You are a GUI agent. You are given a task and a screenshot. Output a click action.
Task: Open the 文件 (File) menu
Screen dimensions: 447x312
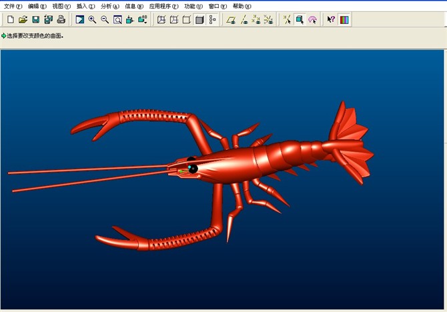point(13,6)
